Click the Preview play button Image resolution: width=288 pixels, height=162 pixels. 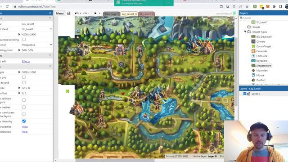[x=95, y=13]
